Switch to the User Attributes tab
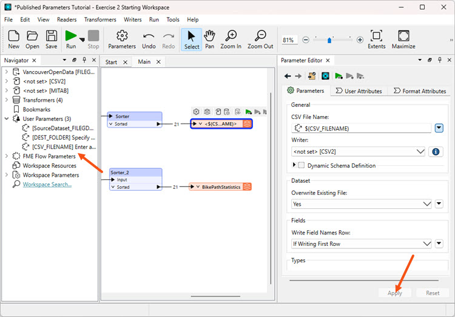 pos(359,91)
